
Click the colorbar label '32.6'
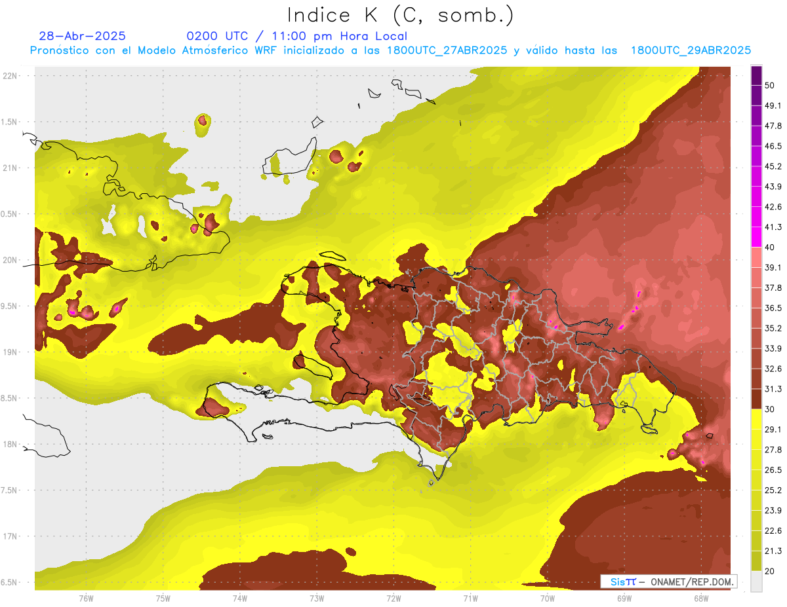773,369
